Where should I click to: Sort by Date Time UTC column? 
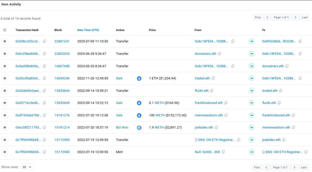click(88, 30)
